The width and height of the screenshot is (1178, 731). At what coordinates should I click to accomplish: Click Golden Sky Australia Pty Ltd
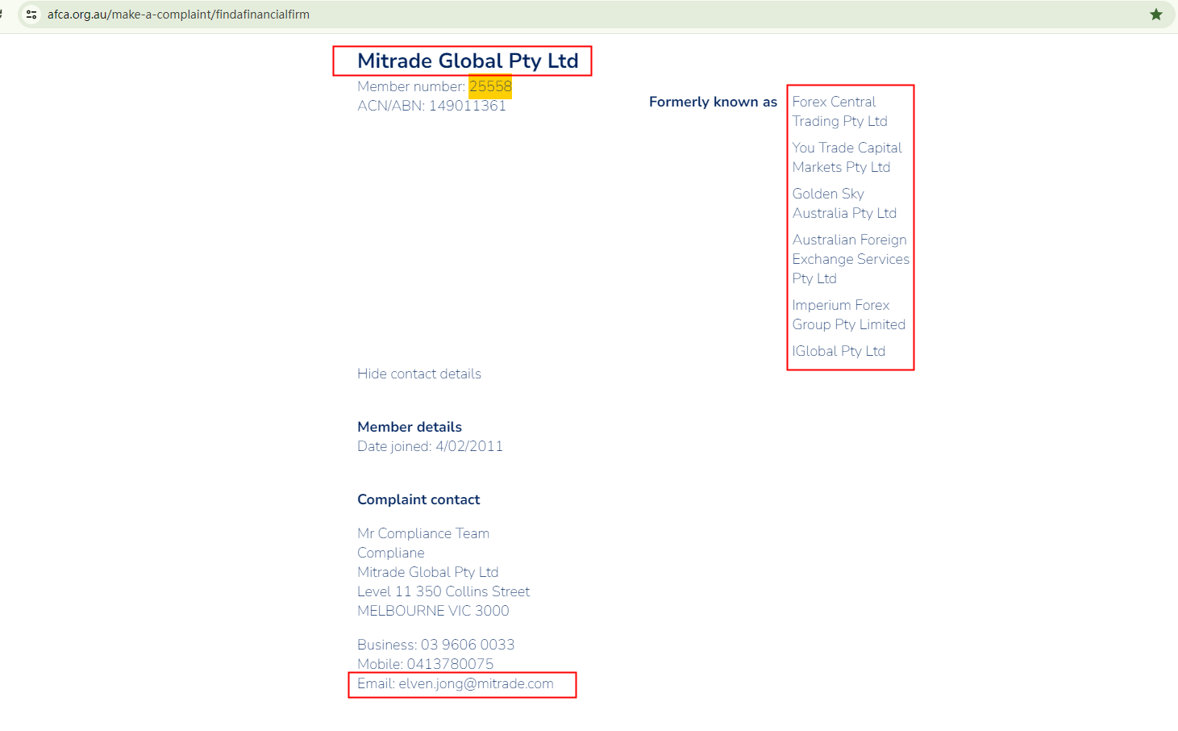[844, 203]
